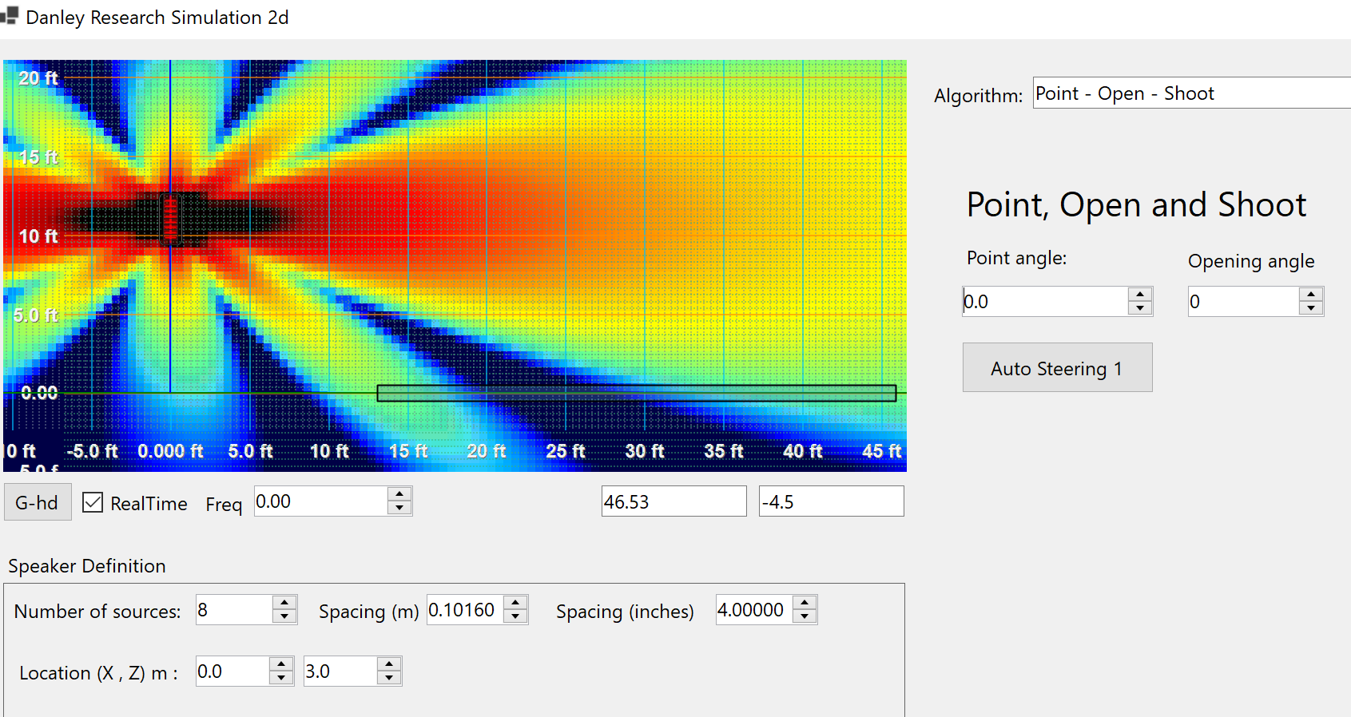Click the Spacing (m) input field

point(465,610)
